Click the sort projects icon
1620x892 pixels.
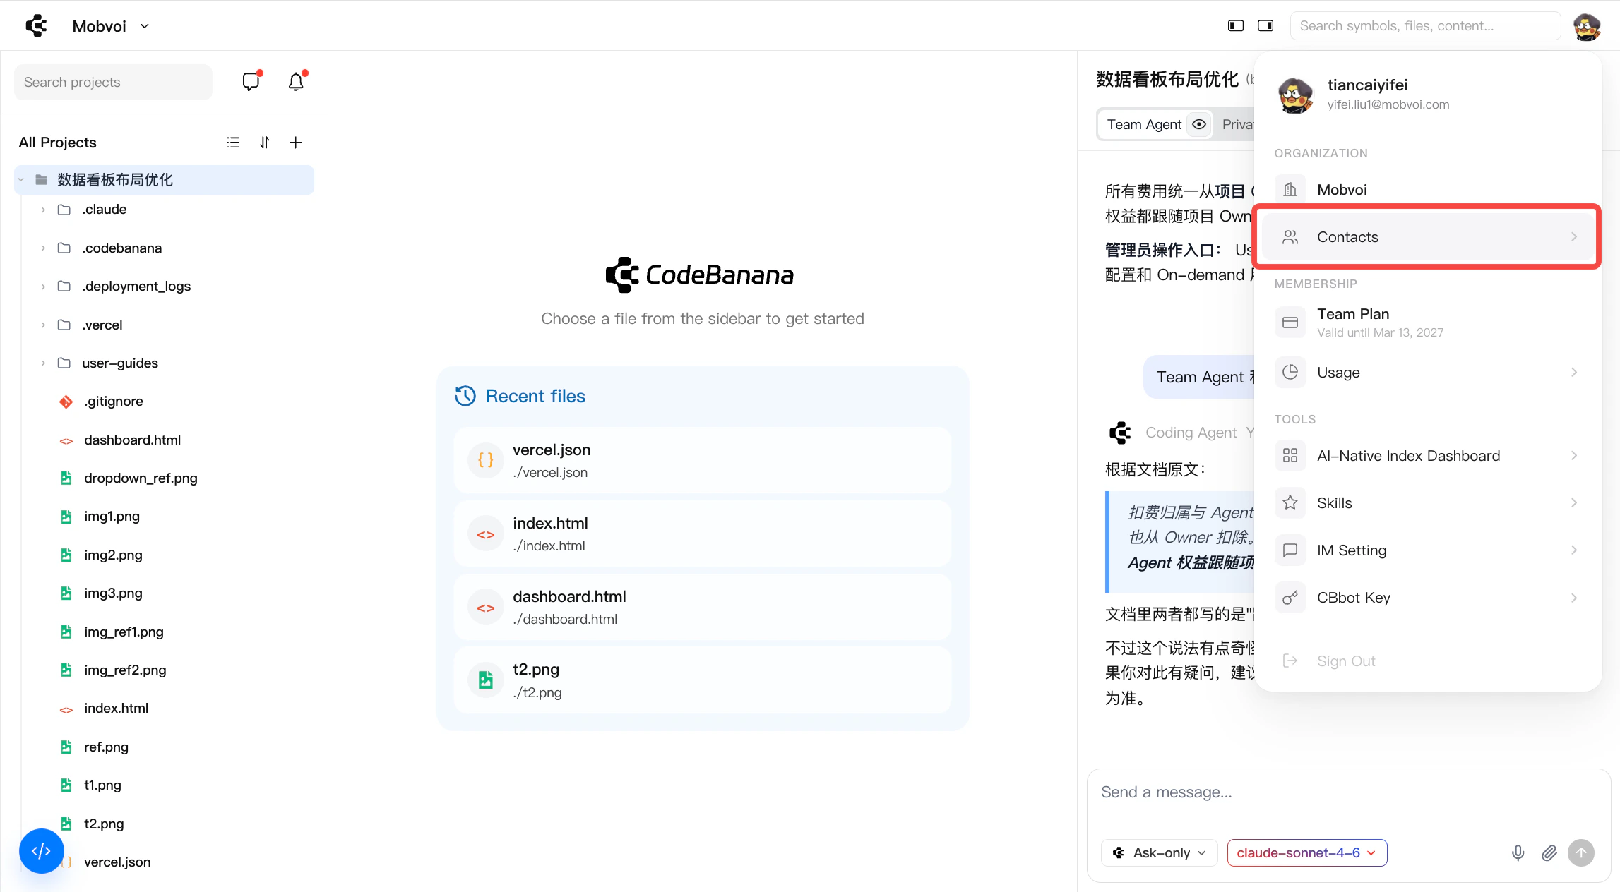(264, 143)
